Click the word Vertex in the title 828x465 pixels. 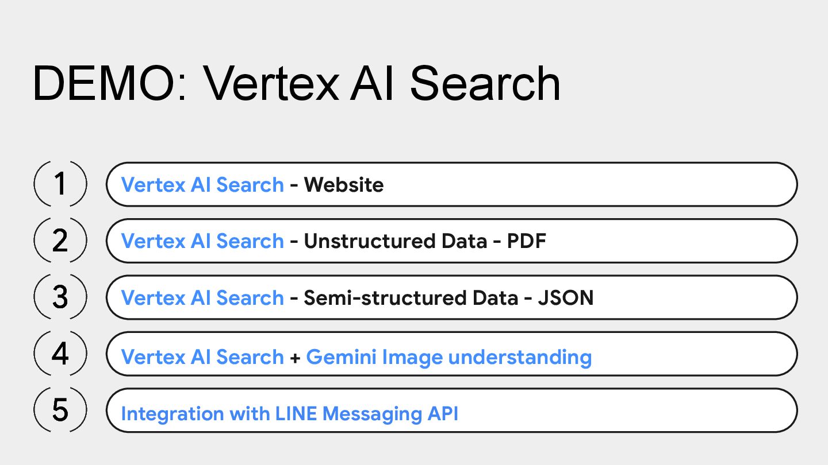click(271, 84)
